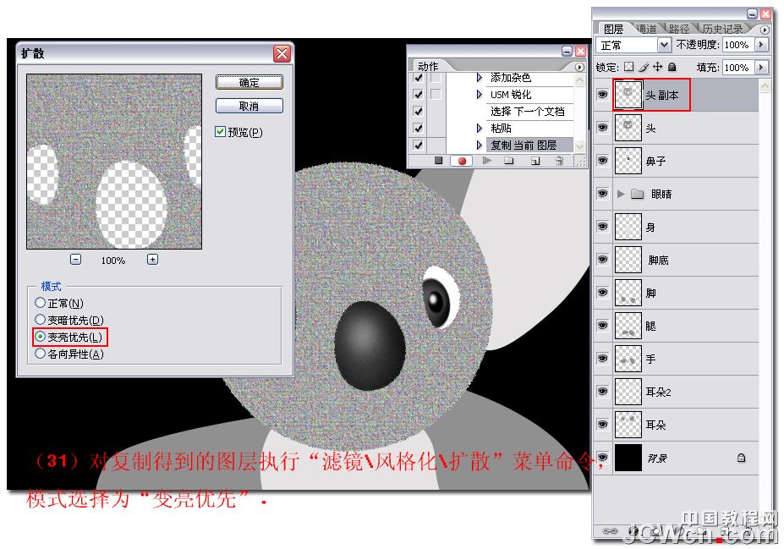Switch to the 通道 tab

click(646, 29)
